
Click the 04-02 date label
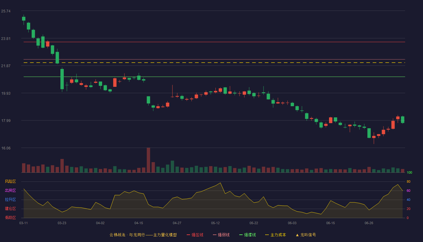coord(100,223)
